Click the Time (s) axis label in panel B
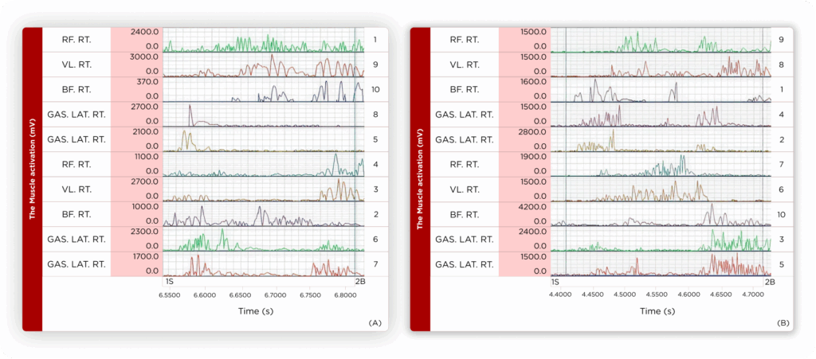The width and height of the screenshot is (816, 359). click(x=657, y=311)
